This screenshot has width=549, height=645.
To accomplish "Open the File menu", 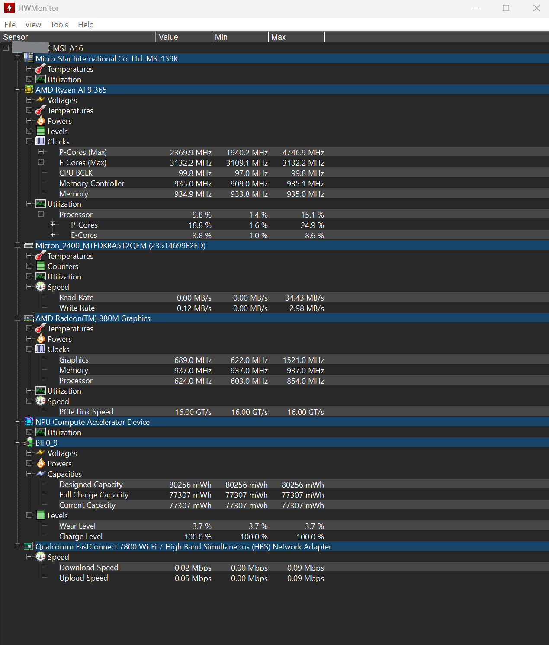I will click(10, 25).
